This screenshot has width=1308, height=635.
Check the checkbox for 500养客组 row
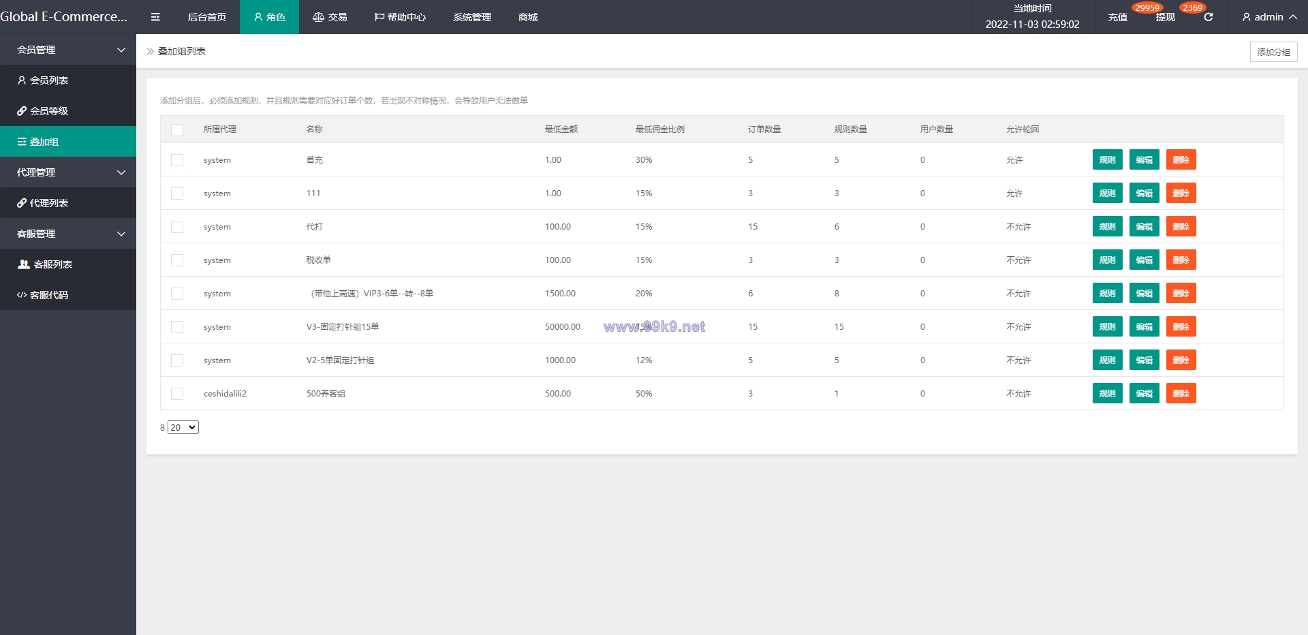[177, 394]
